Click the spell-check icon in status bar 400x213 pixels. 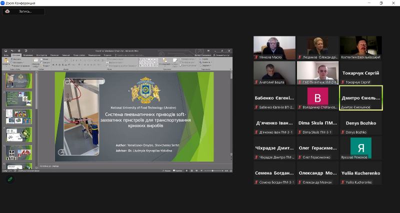tap(15, 170)
